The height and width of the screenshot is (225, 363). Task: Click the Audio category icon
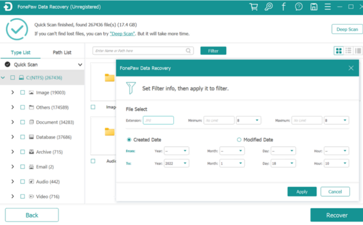[x=31, y=181]
